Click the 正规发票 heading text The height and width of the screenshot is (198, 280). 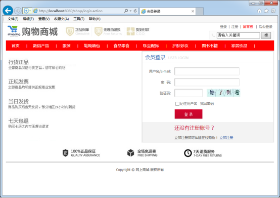18,82
